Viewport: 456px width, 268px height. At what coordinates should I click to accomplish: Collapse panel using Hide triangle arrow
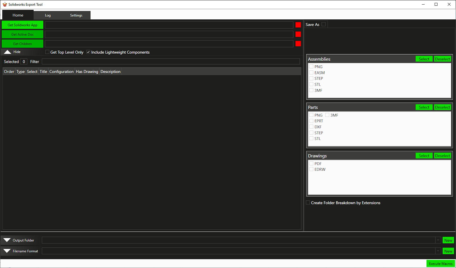[x=8, y=52]
